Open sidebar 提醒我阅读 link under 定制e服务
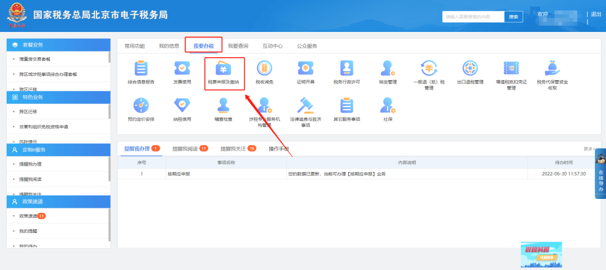Viewport: 606px width, 270px height. click(x=30, y=179)
